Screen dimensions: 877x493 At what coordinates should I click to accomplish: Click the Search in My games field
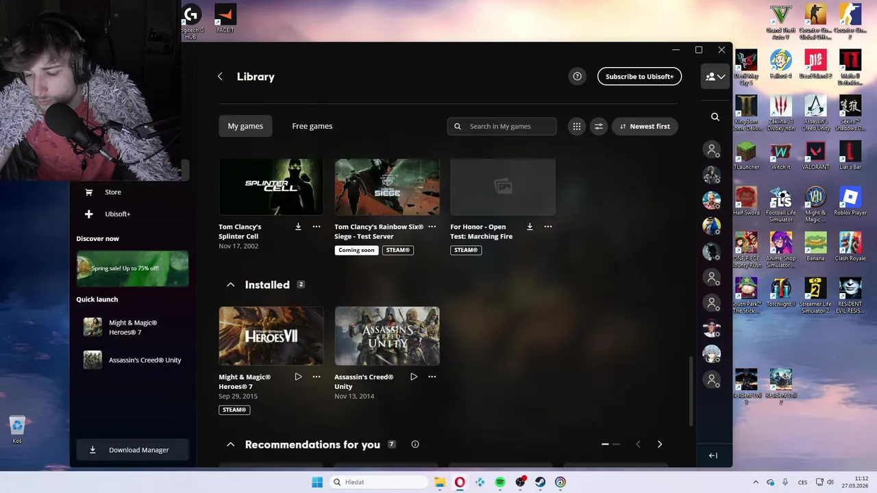click(502, 126)
